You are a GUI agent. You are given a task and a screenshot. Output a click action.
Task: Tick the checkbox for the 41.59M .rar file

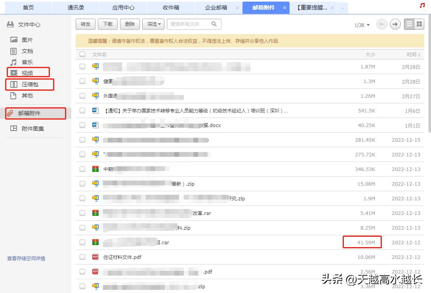pyautogui.click(x=83, y=242)
